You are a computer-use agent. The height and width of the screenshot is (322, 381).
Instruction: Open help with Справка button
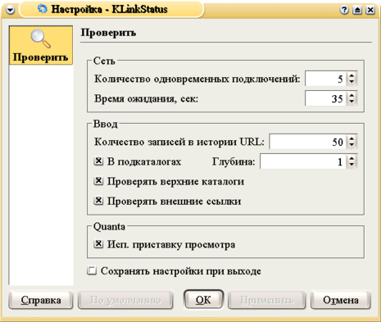click(x=41, y=300)
